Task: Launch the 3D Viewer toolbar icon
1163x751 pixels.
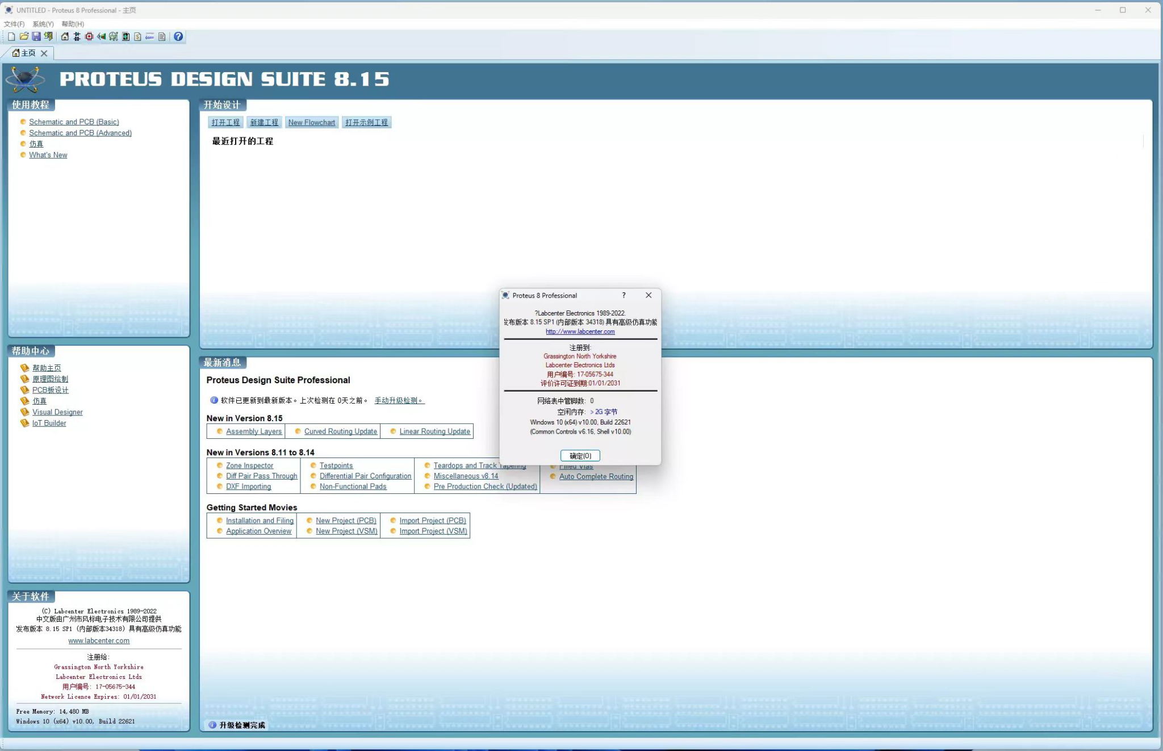Action: point(102,37)
